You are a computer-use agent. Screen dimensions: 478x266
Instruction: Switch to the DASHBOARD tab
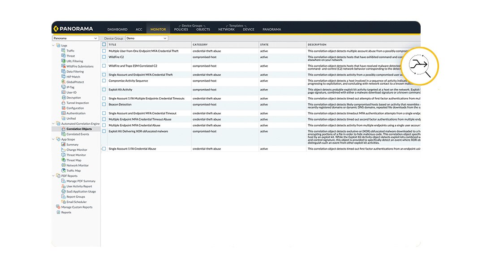pos(117,29)
